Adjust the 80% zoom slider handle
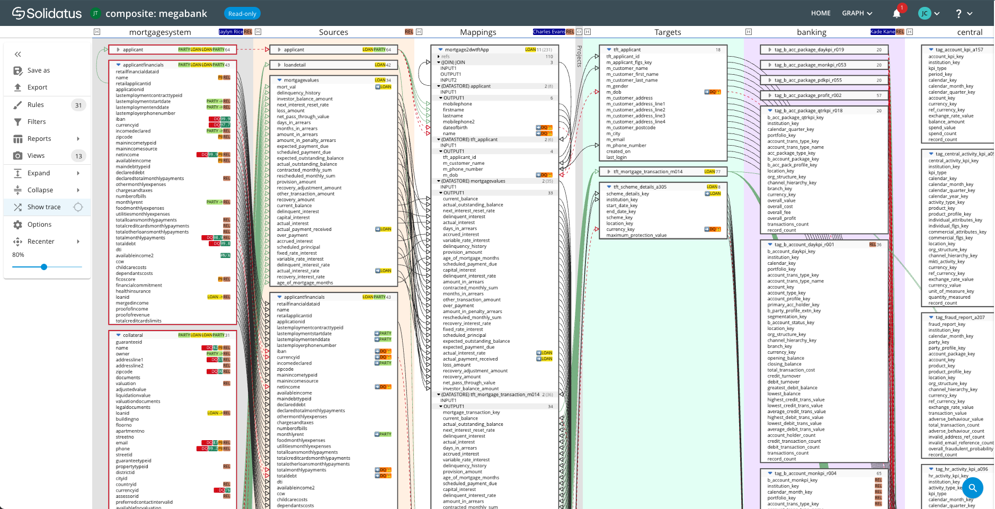Viewport: 995px width, 509px height. 44,267
